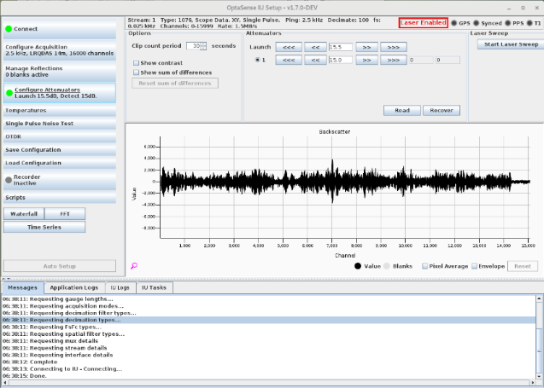
Task: Click channel 1 attenuator << decrease button
Action: [x=315, y=61]
